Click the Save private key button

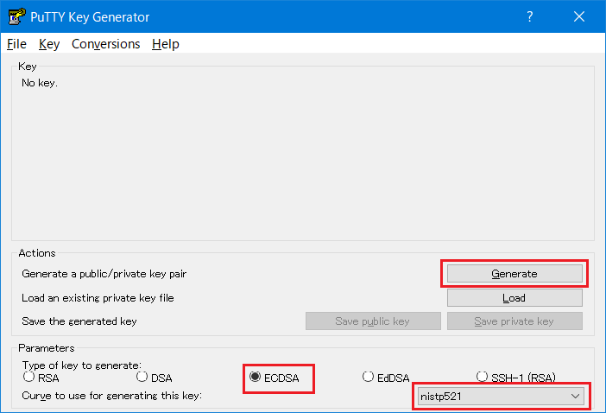coord(514,321)
